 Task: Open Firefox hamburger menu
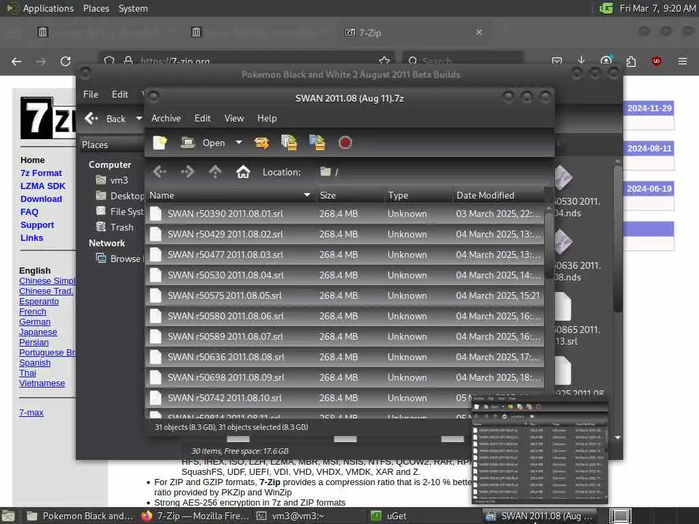683,61
